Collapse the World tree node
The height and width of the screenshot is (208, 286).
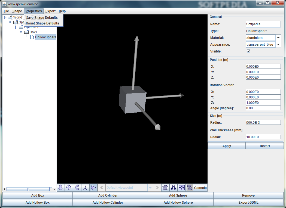pos(5,17)
